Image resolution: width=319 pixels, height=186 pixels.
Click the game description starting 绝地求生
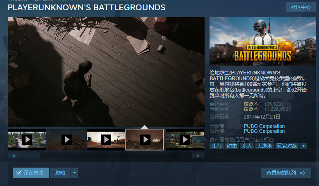258,84
